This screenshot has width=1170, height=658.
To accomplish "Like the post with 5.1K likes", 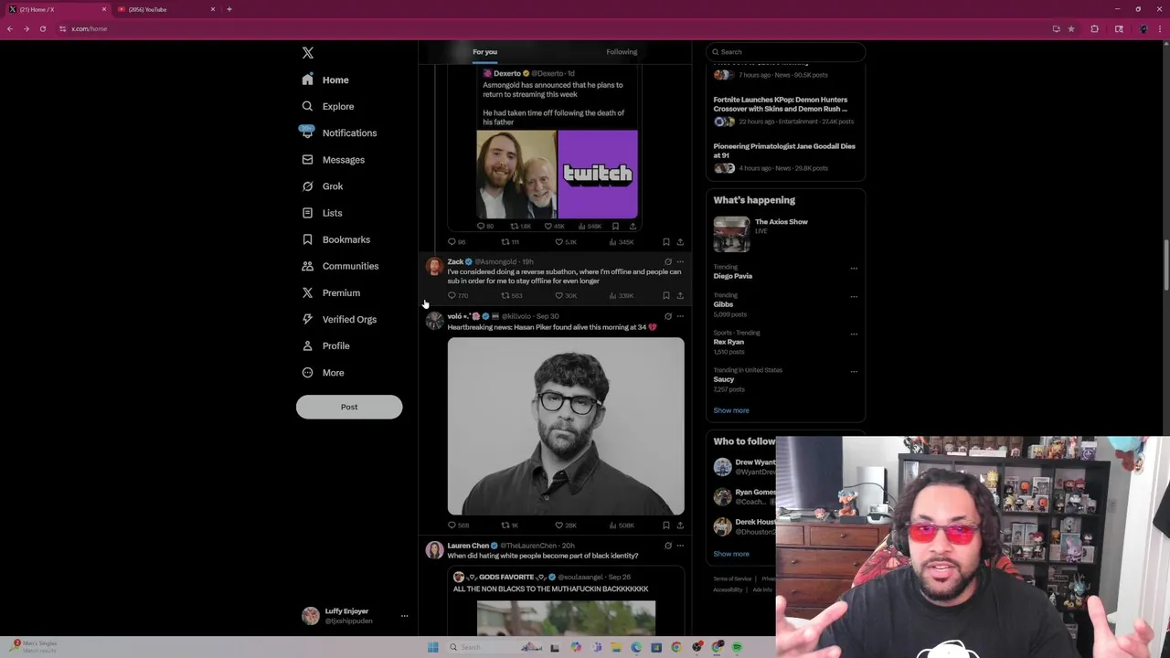I will [x=565, y=242].
